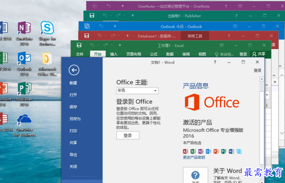Click Access 表格工具 contextual tab
285x183 pixels.
click(x=195, y=36)
